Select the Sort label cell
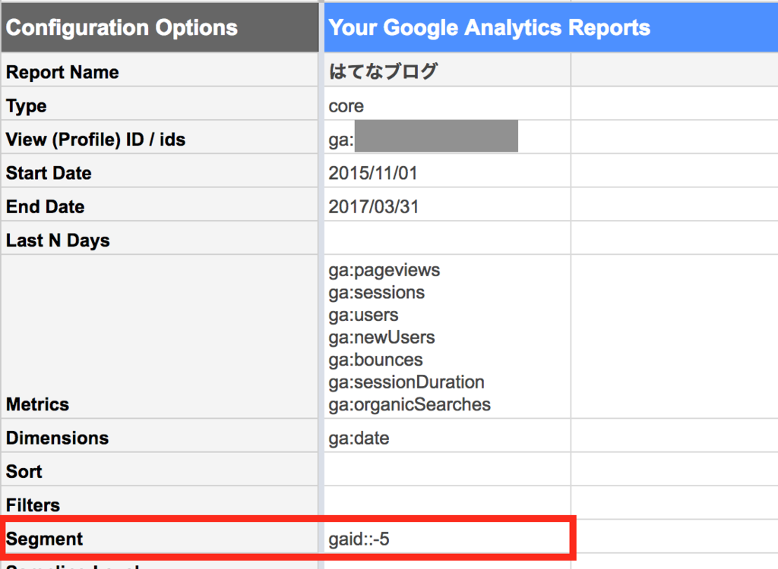The width and height of the screenshot is (778, 569). [x=160, y=471]
